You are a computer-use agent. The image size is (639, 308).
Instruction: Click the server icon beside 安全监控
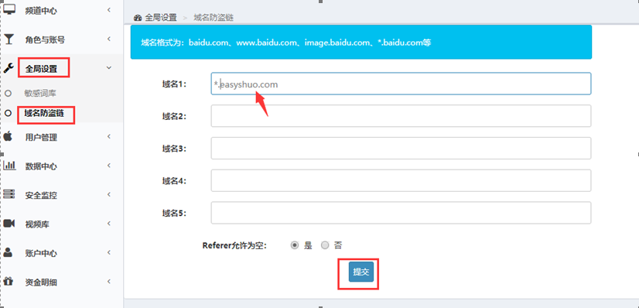tap(9, 194)
